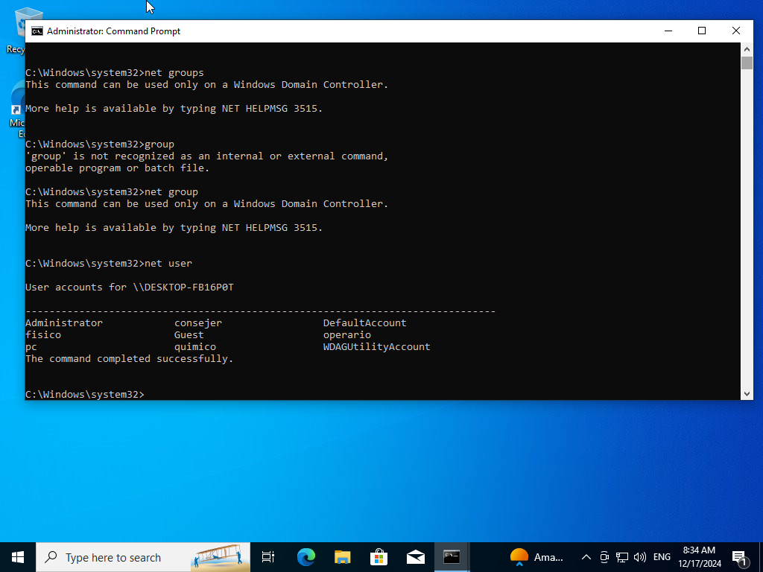Click the scrollbar down arrow
The height and width of the screenshot is (572, 763).
(747, 393)
